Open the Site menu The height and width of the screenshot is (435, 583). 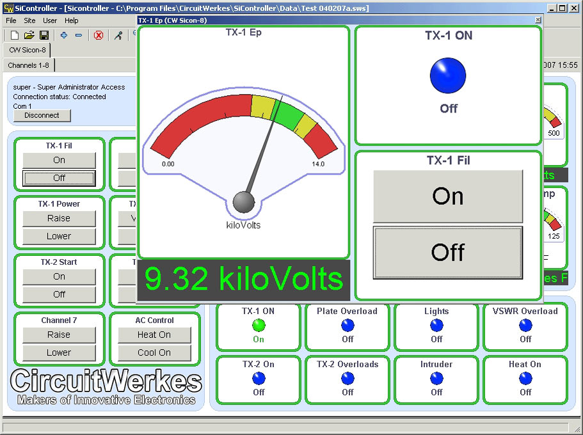pyautogui.click(x=29, y=20)
